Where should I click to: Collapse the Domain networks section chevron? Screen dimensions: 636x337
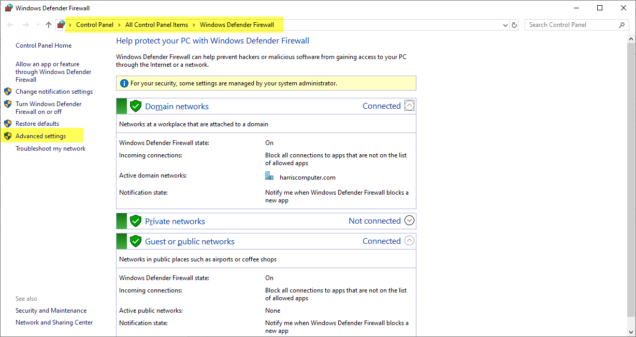tap(409, 106)
